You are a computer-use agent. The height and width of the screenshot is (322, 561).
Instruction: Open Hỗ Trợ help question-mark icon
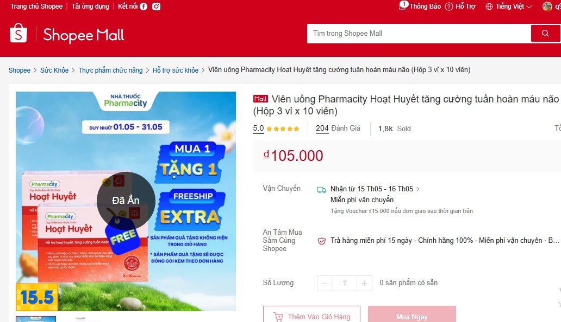pos(449,7)
